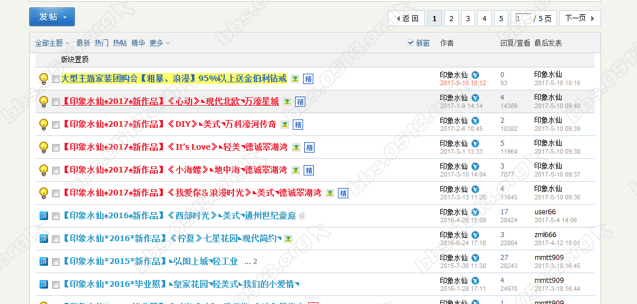Click the lightbulb icon beside 大型主题家装团购会 thread

[x=43, y=79]
